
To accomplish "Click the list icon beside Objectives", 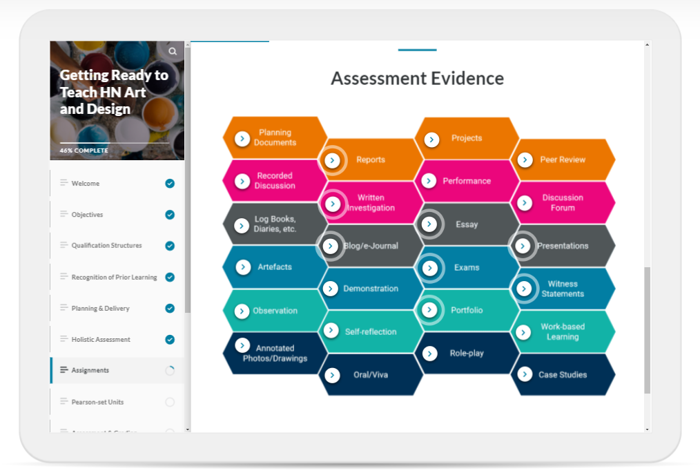I will pyautogui.click(x=64, y=214).
